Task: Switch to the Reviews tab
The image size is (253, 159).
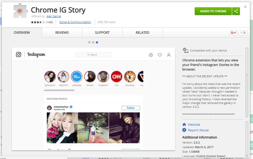Action: [x=62, y=32]
